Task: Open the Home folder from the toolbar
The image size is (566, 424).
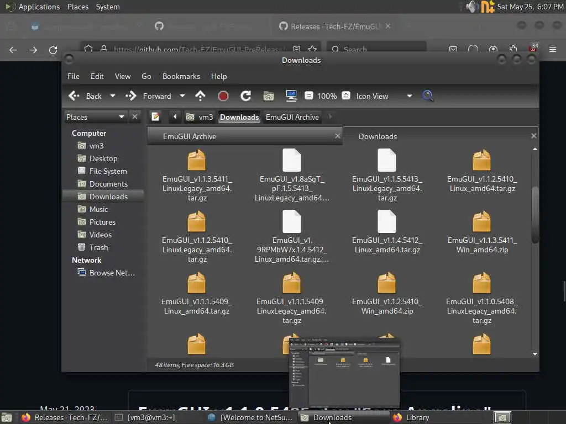Action: [x=269, y=96]
